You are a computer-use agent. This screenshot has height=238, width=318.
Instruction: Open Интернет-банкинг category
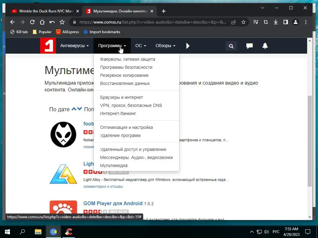click(118, 113)
